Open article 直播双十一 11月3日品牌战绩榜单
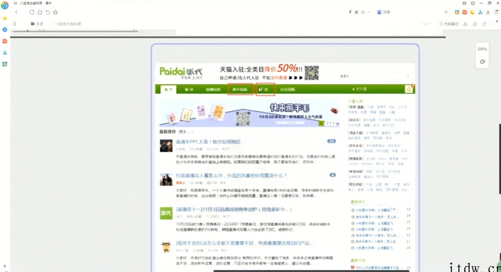501x272 pixels. pos(233,209)
